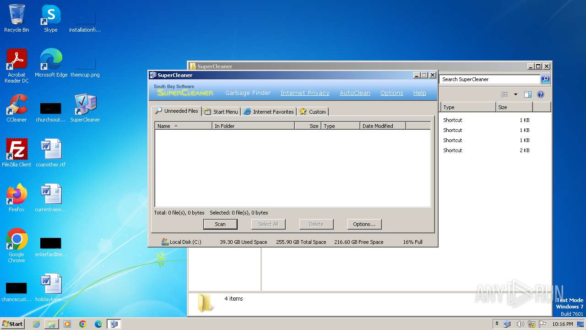Switch to the Unneeded Files tab
This screenshot has height=330, width=586.
pyautogui.click(x=177, y=111)
